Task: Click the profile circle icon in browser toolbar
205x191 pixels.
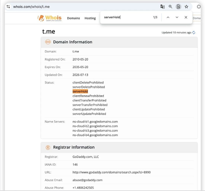Action: (x=199, y=6)
